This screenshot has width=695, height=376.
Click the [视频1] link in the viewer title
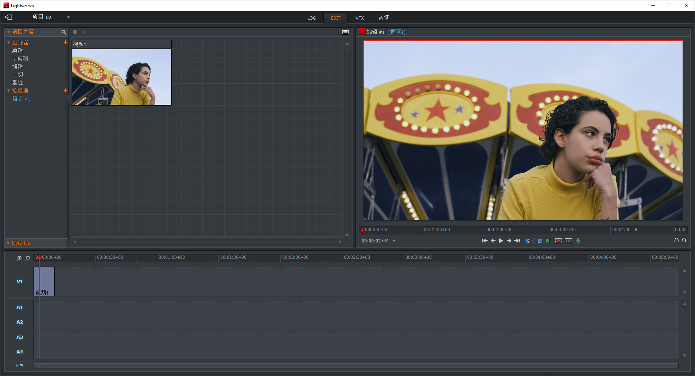point(397,32)
